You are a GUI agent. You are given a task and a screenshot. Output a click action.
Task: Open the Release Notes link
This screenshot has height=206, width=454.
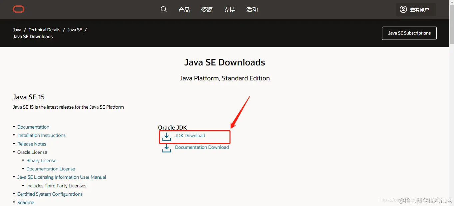pos(32,144)
